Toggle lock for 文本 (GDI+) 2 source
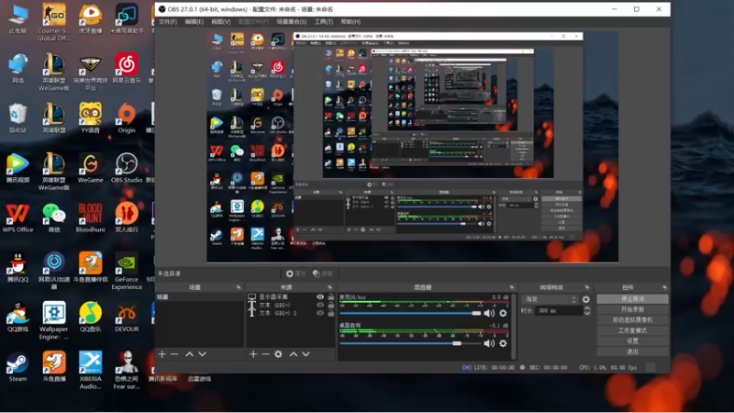The image size is (734, 413). coord(331,313)
